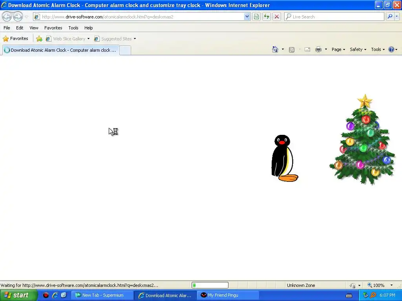Open the Web Slice Gallery link
The height and width of the screenshot is (301, 402).
(68, 39)
